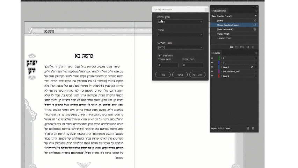Click the red color swatch of Layer 2
The height and width of the screenshot is (168, 298).
point(219,76)
